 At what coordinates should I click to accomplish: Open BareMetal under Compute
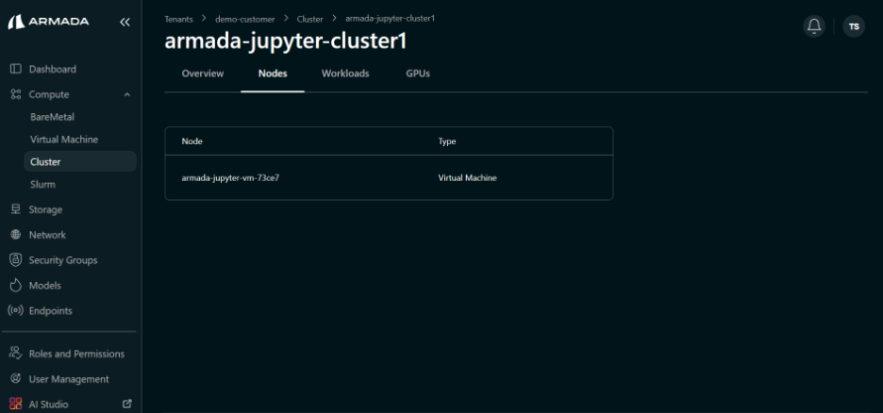(x=53, y=117)
